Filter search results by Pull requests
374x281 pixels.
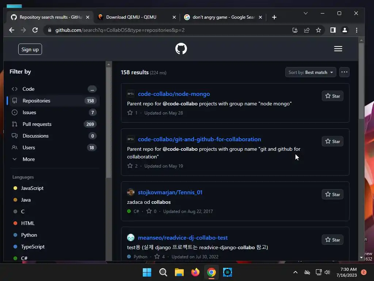[x=54, y=124]
